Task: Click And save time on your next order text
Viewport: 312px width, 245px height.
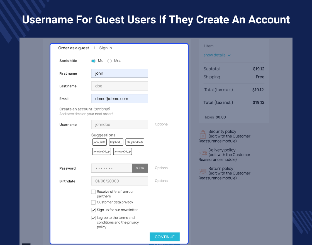Action: (86, 114)
